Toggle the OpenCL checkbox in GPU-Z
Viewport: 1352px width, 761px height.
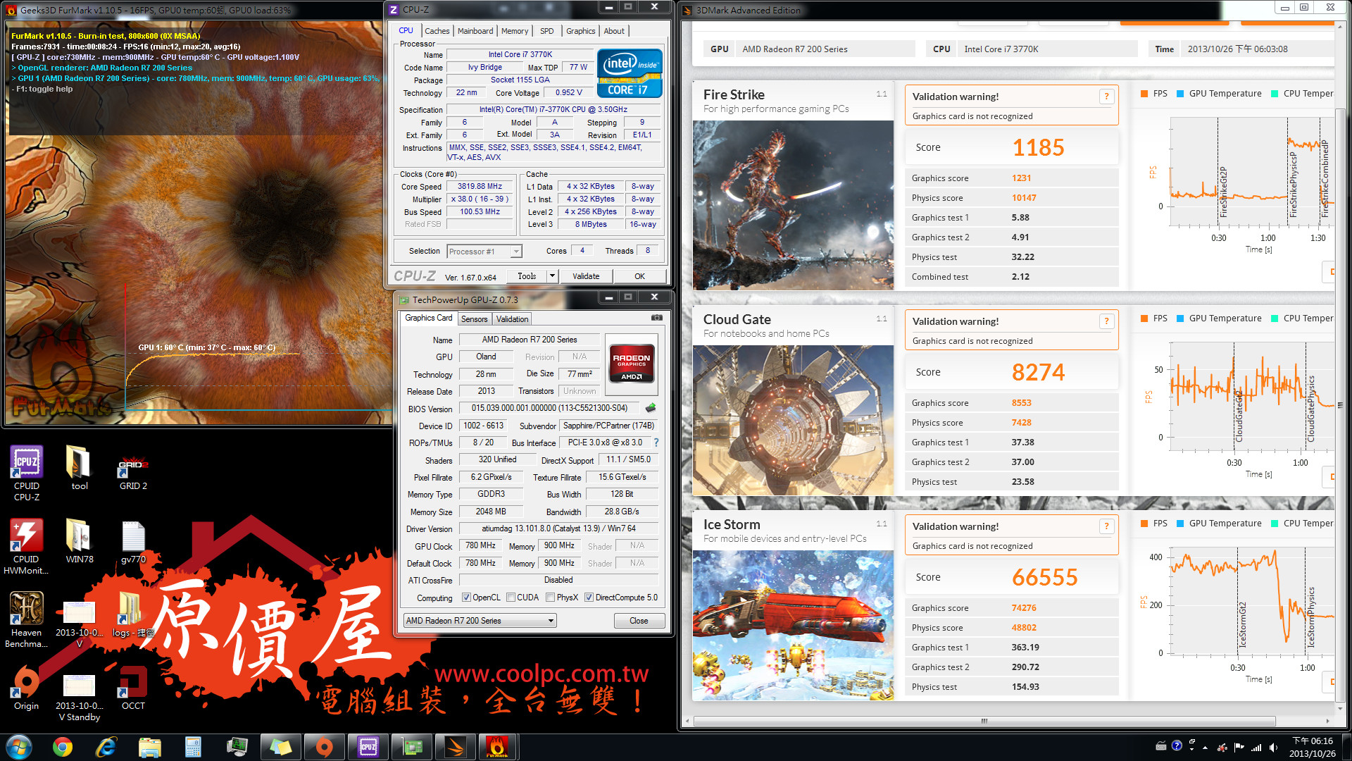pos(466,598)
